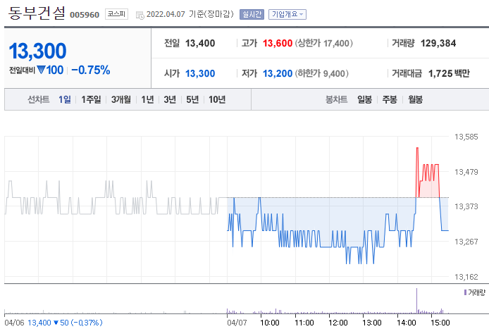Viewport: 489px width, 336px height.
Task: Click the tall volume bar near 14:30
Action: click(x=416, y=301)
